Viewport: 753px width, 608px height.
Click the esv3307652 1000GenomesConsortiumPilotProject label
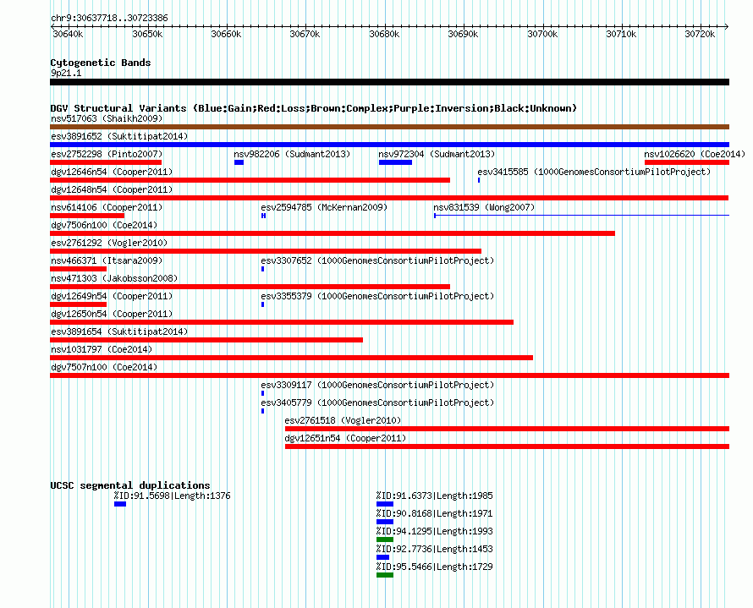click(377, 260)
